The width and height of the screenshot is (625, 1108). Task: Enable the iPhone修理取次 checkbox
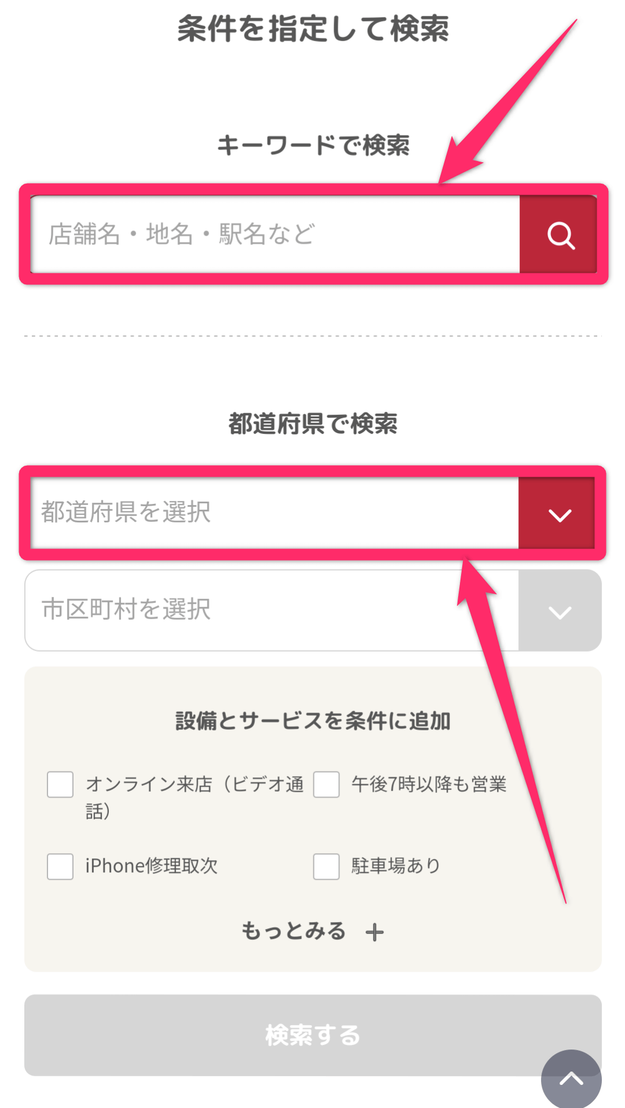coord(60,866)
